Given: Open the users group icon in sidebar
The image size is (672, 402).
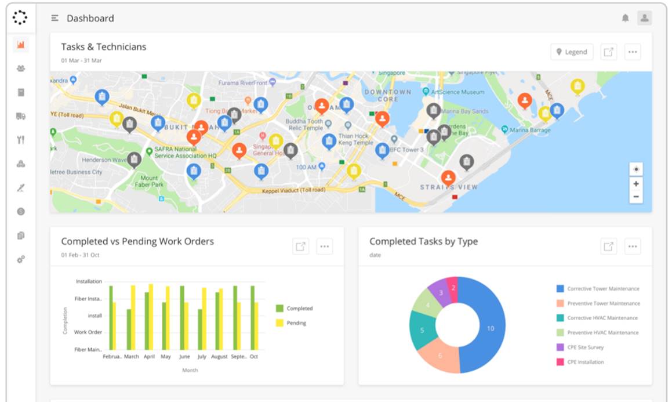Looking at the screenshot, I should (x=21, y=68).
